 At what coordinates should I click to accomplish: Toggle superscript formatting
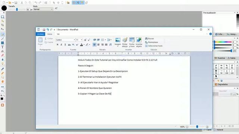click(x=77, y=45)
